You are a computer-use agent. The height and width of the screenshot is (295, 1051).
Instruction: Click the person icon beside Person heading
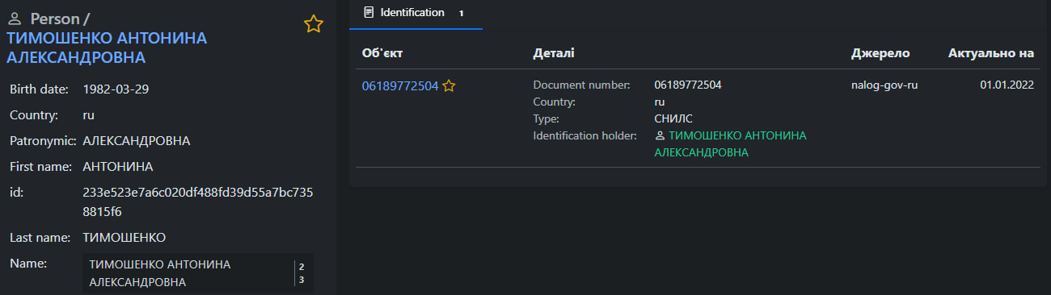point(15,19)
